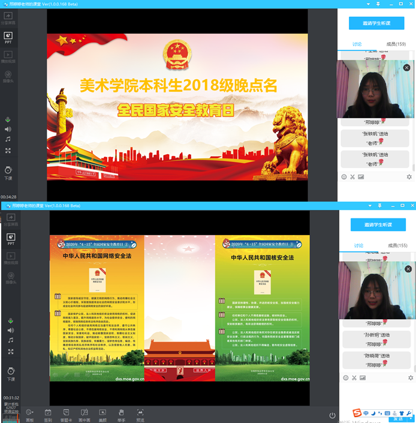Select the 讨论 tab in bottom window
The width and height of the screenshot is (416, 423).
(x=358, y=245)
